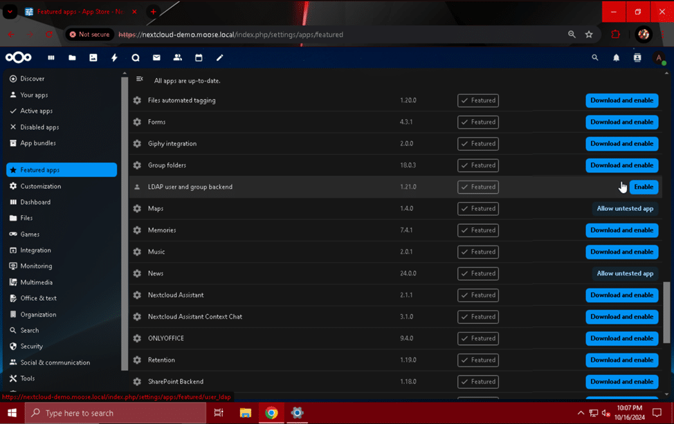
Task: Open File Explorer from the taskbar
Action: click(246, 413)
